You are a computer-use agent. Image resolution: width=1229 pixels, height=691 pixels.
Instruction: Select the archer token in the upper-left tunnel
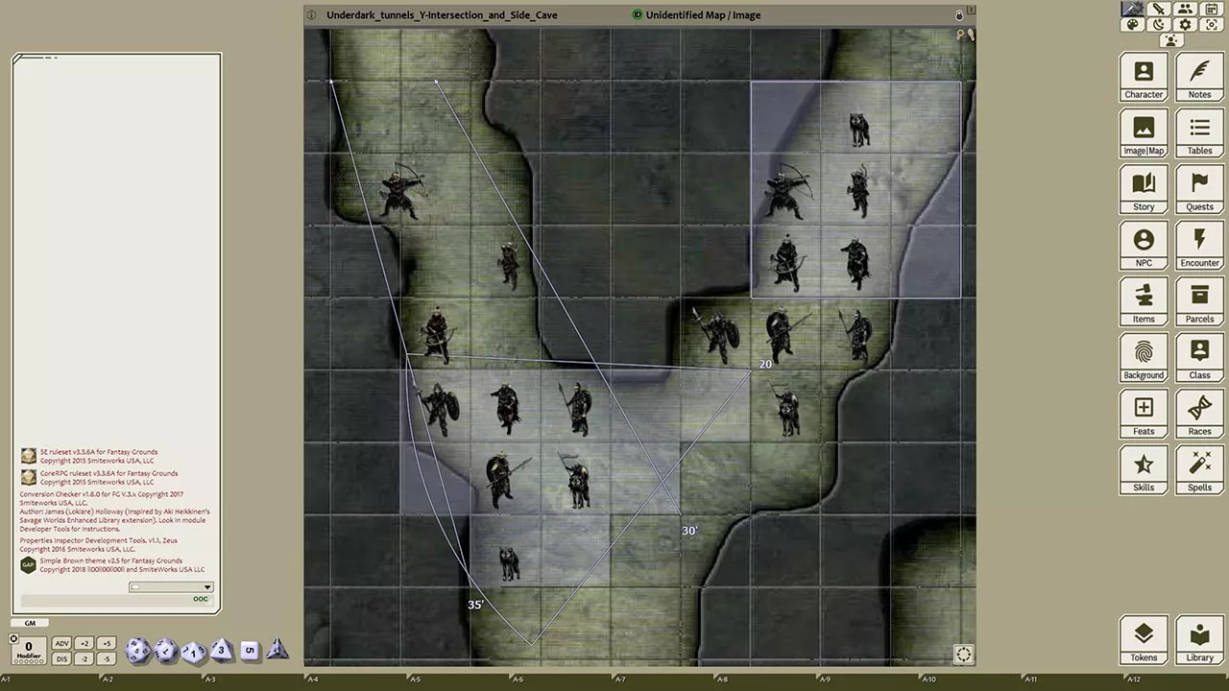click(x=402, y=190)
